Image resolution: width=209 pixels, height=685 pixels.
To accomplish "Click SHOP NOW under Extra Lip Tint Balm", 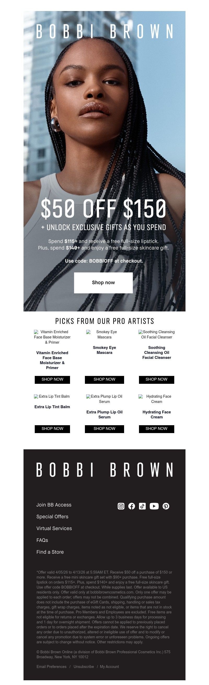I will pos(52,429).
